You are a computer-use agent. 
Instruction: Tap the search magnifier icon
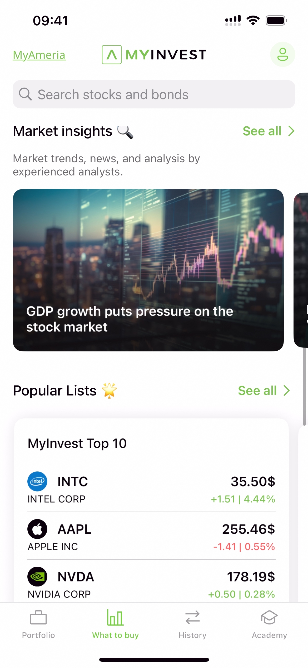(x=25, y=94)
